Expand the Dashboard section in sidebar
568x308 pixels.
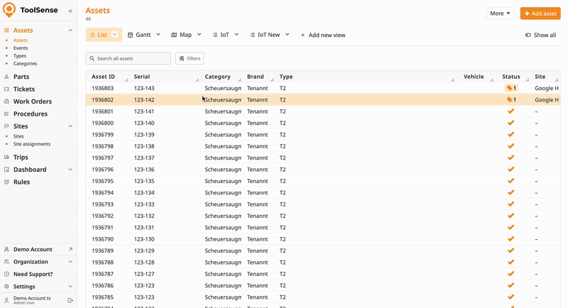(x=70, y=170)
